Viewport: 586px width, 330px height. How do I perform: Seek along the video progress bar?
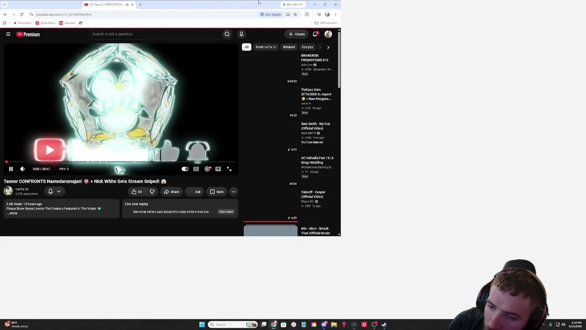[121, 162]
